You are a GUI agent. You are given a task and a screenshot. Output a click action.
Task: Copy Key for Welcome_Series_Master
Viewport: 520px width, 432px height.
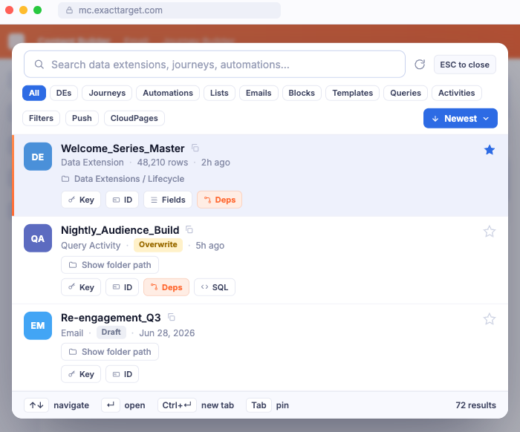click(81, 200)
